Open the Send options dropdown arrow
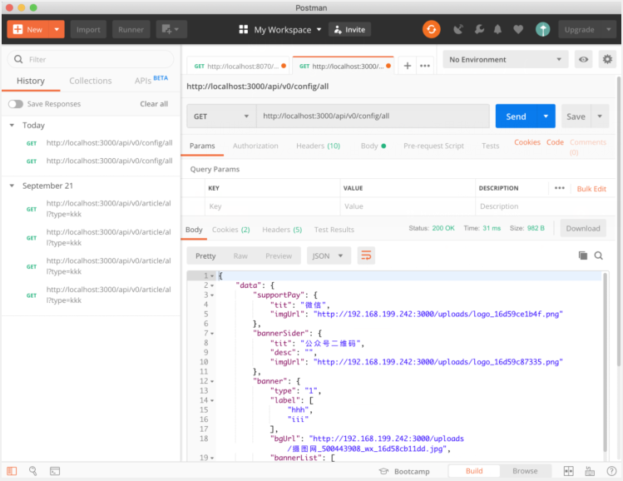Image resolution: width=623 pixels, height=481 pixels. click(x=546, y=116)
